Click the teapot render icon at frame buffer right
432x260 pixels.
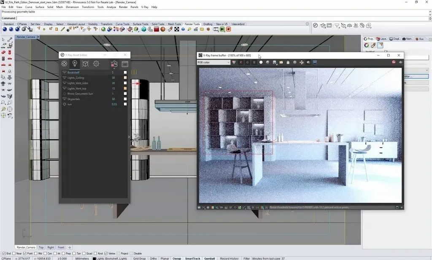[400, 62]
